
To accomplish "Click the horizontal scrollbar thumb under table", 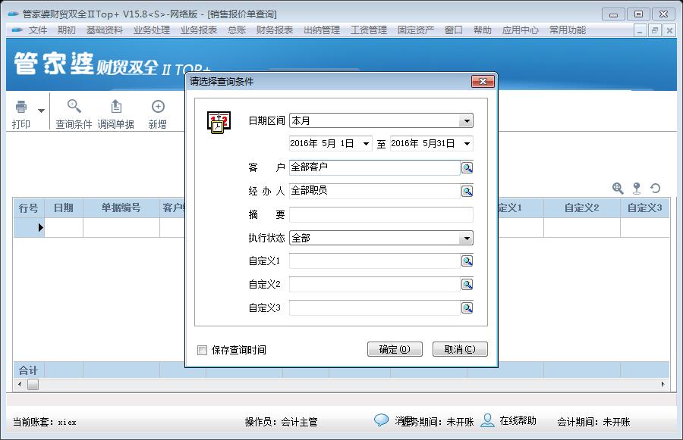I will (33, 385).
